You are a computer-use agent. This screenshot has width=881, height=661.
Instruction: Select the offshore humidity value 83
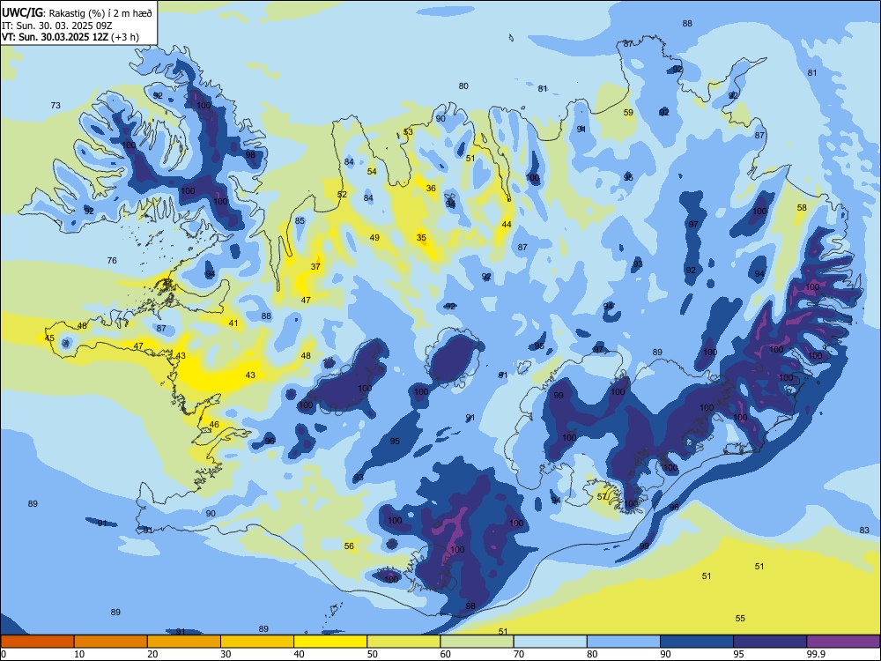tap(864, 530)
